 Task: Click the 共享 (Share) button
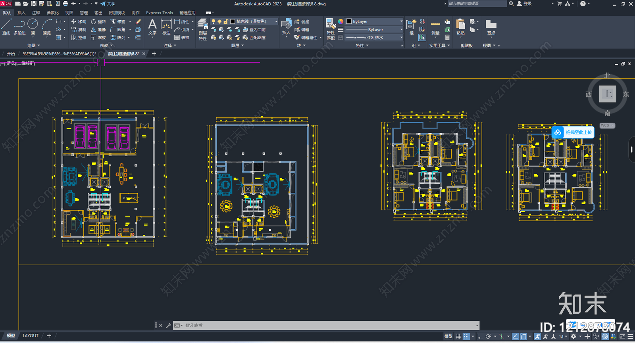[x=108, y=4]
